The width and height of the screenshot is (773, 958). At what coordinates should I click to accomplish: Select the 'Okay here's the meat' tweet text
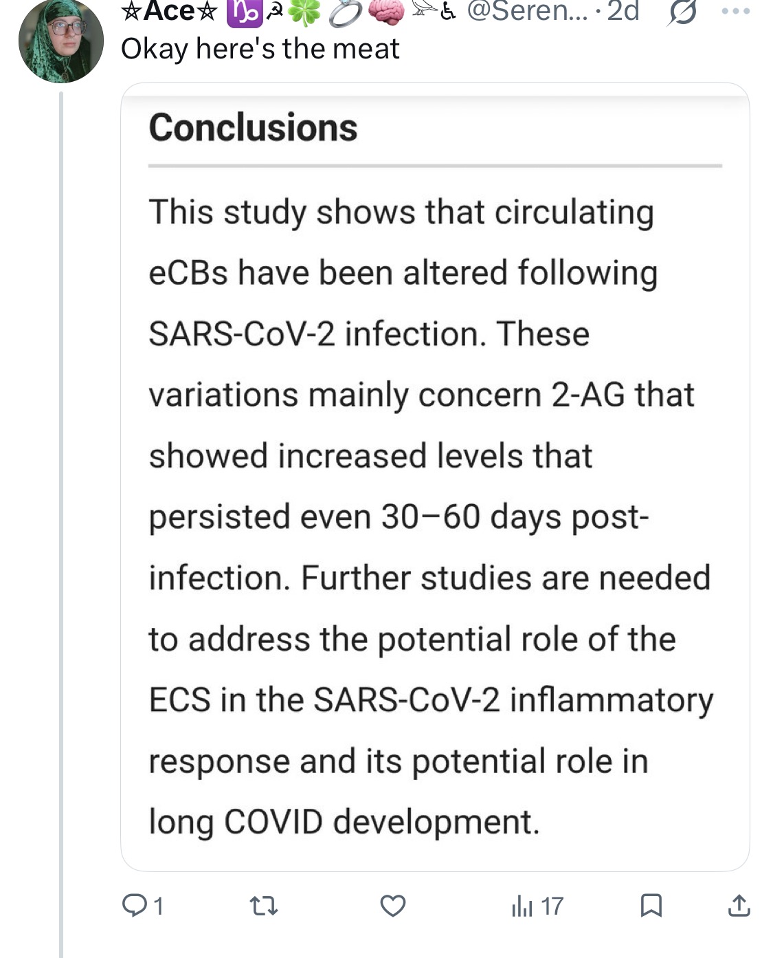point(260,49)
